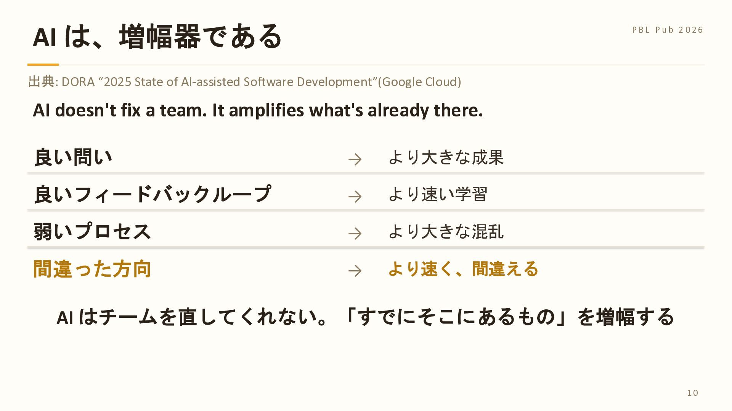The image size is (732, 411).
Task: Click the highlighted より速く、間違える text
Action: 463,269
